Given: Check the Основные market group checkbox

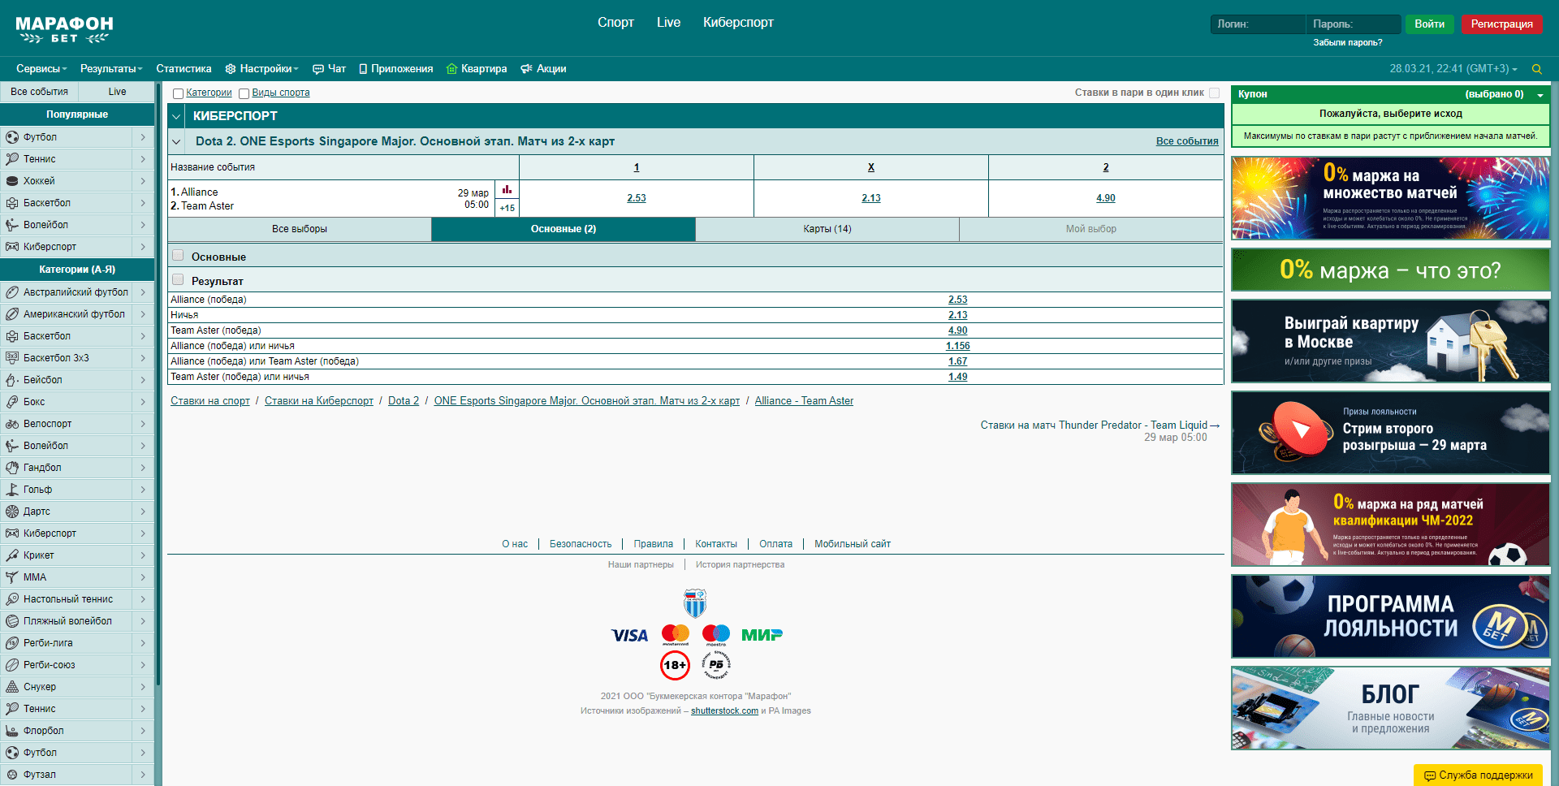Looking at the screenshot, I should (178, 256).
